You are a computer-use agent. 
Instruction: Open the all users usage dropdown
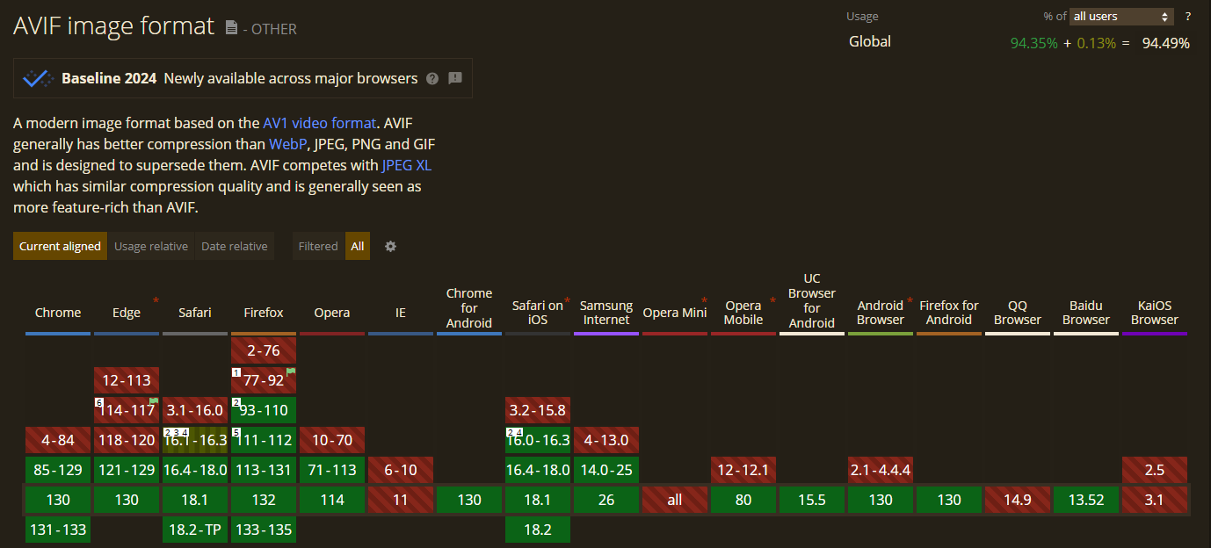[1122, 17]
